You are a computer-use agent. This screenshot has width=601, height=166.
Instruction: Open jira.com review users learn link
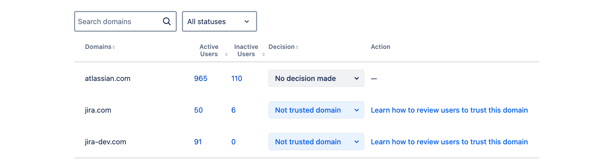point(449,110)
